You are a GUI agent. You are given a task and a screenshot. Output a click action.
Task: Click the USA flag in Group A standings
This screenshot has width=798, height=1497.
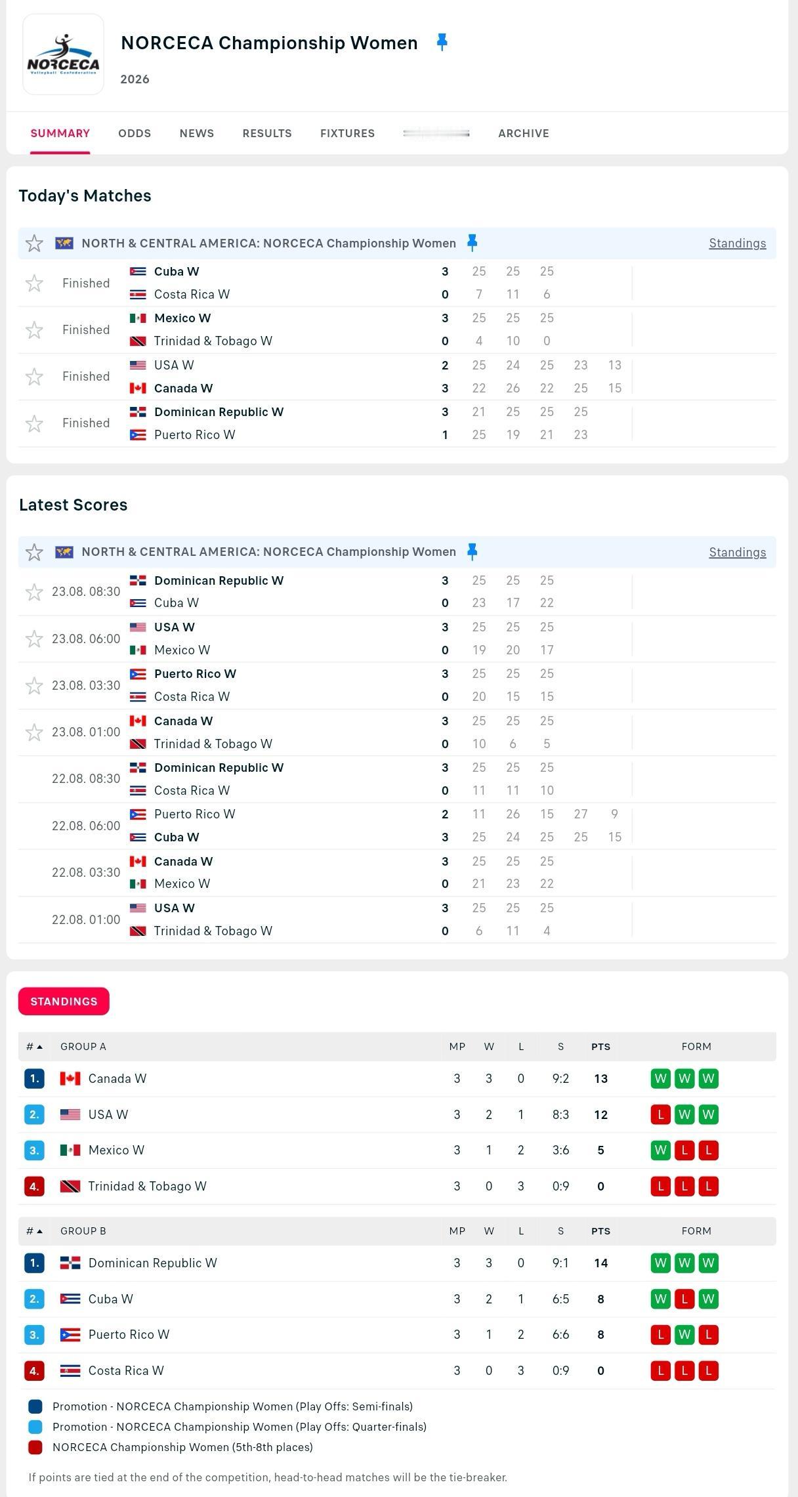pos(70,1114)
